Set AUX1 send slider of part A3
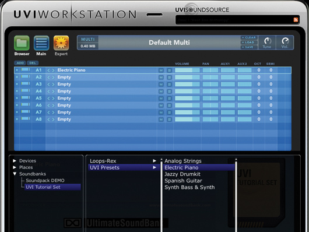309x232 pixels. [x=228, y=85]
